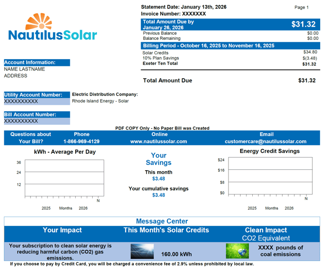Click the Exeter Ten Total label

pyautogui.click(x=160, y=64)
